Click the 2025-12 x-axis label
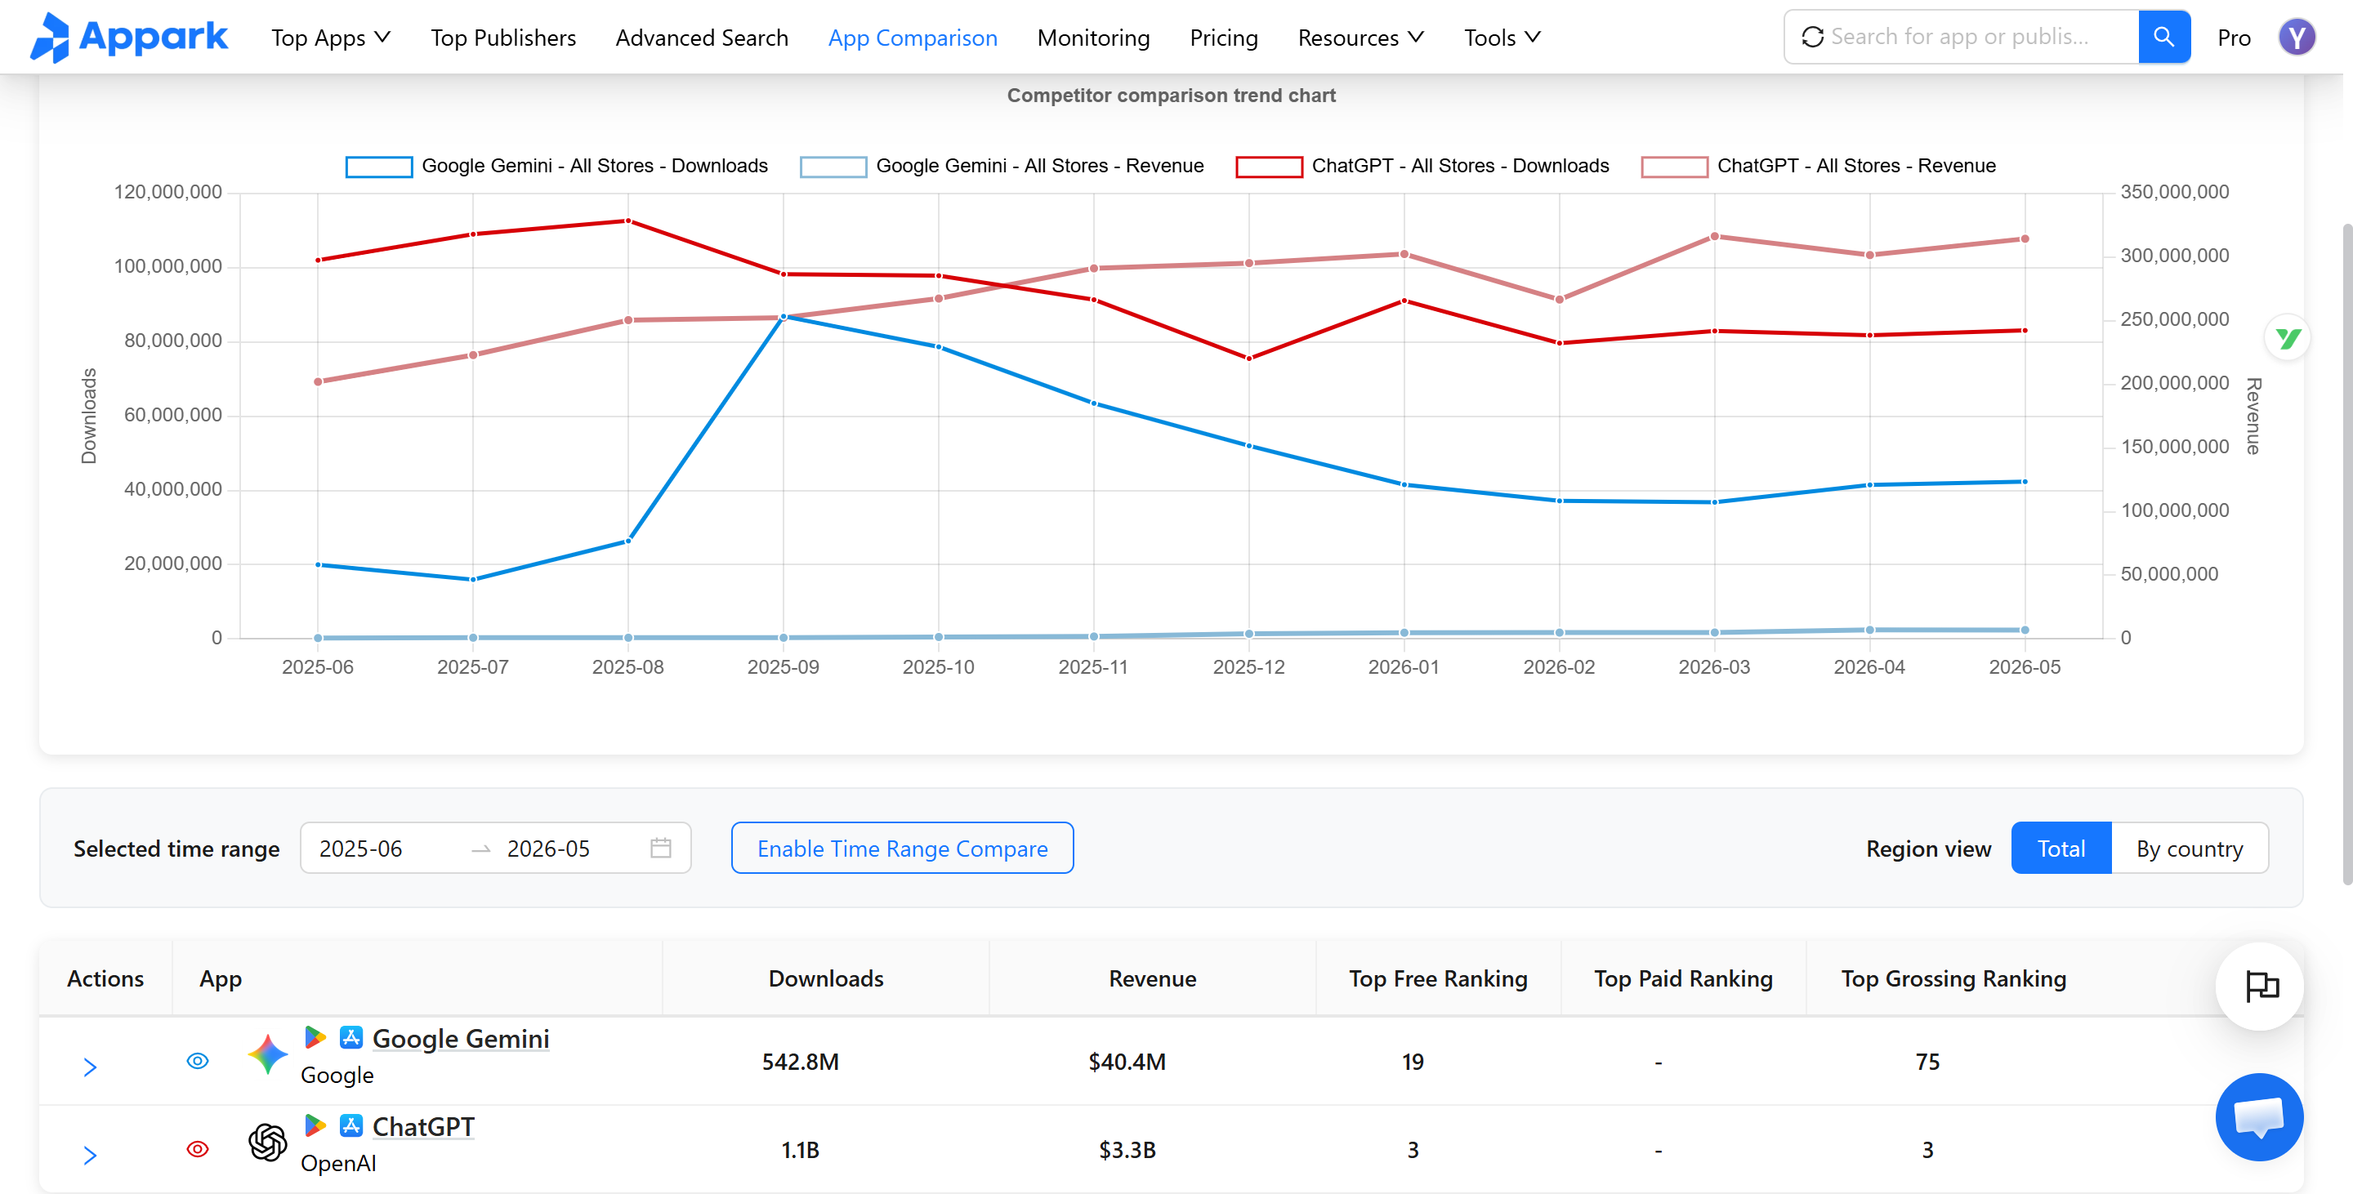The width and height of the screenshot is (2353, 1194). 1248,667
